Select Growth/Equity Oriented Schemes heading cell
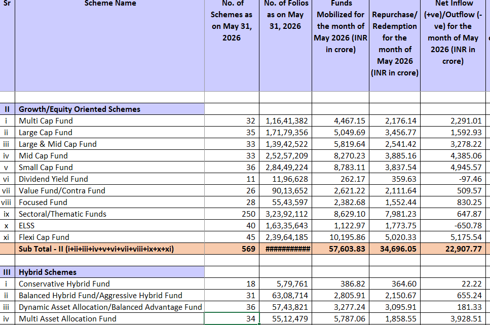The image size is (490, 325). (109, 109)
